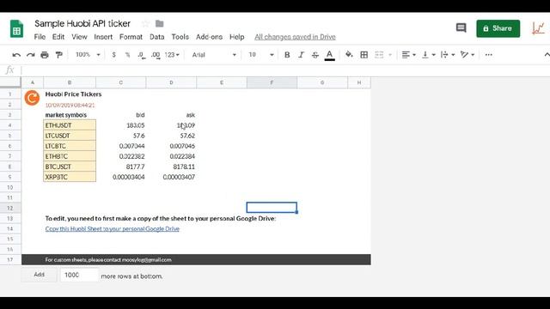The image size is (550, 309).
Task: Open the Add-ons menu
Action: click(209, 37)
